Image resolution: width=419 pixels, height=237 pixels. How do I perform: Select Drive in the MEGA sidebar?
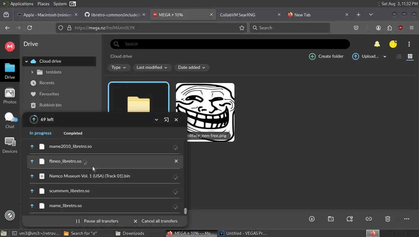[10, 71]
